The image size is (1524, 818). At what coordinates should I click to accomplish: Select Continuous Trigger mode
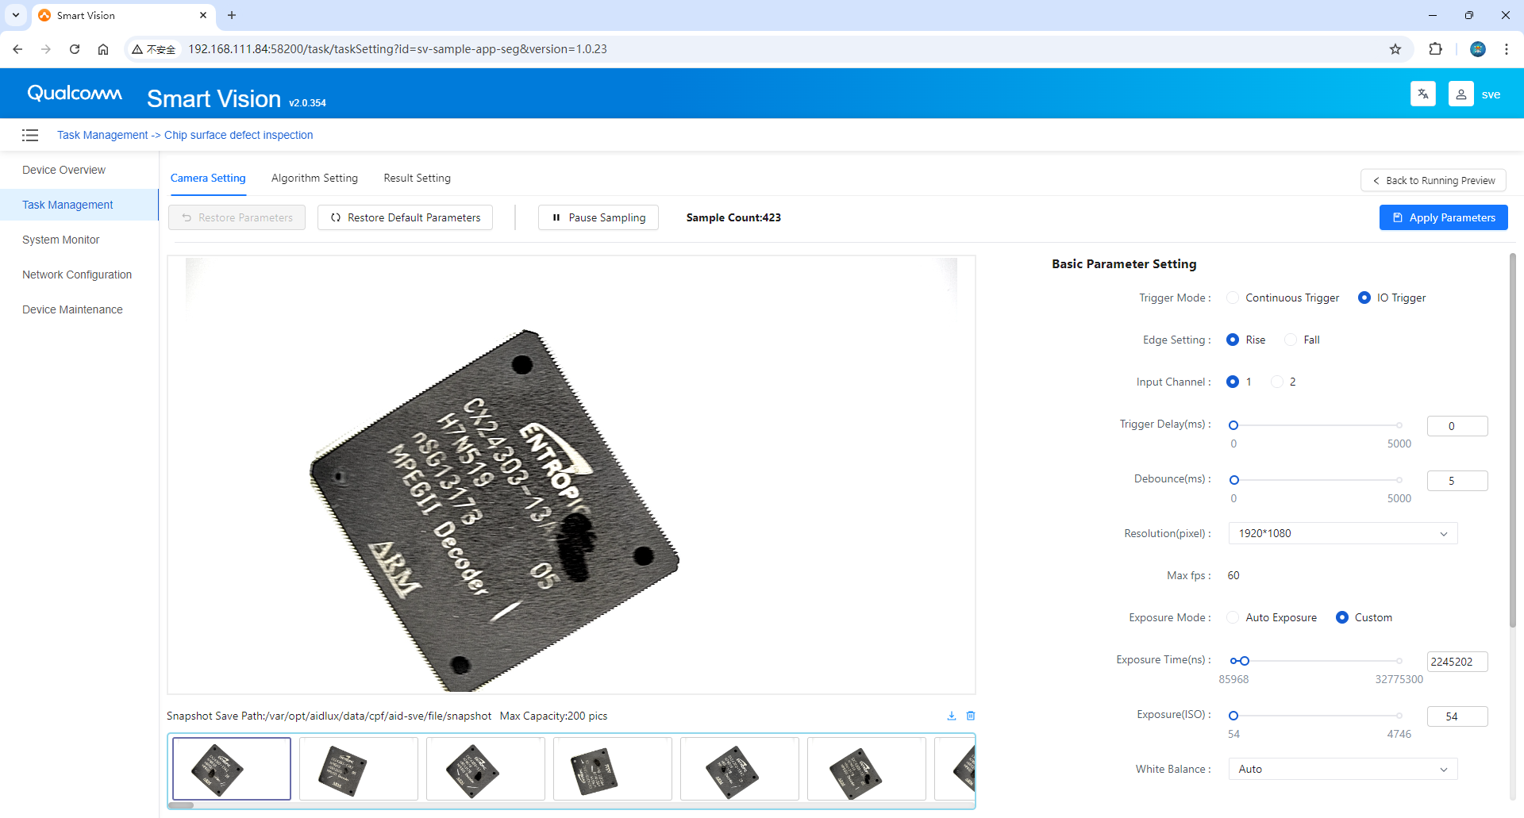(1233, 298)
